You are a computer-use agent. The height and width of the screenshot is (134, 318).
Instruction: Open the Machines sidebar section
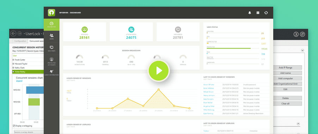51,49
